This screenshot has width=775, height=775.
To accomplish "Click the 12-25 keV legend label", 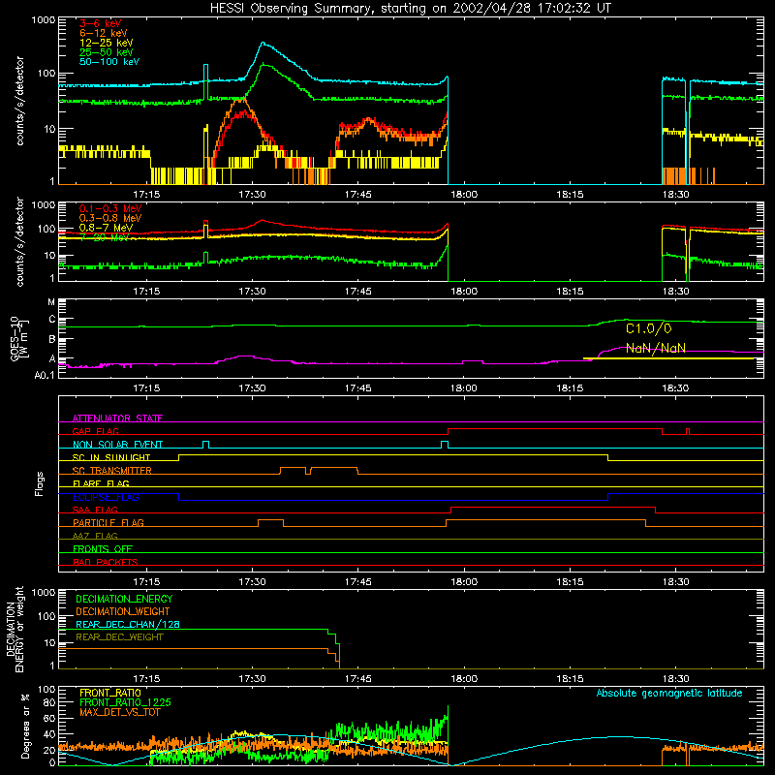I will click(x=107, y=43).
